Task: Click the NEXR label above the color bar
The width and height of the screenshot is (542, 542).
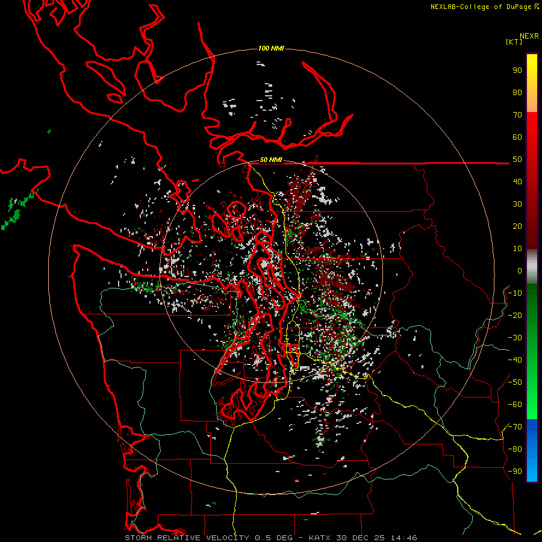Action: click(529, 36)
